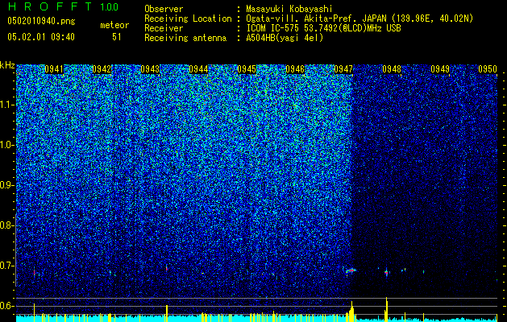Click the 0945 time marker

coord(247,69)
